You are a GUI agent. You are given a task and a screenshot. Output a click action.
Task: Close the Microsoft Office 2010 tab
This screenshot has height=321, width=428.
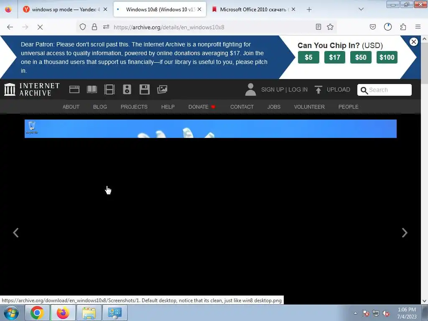pyautogui.click(x=293, y=9)
